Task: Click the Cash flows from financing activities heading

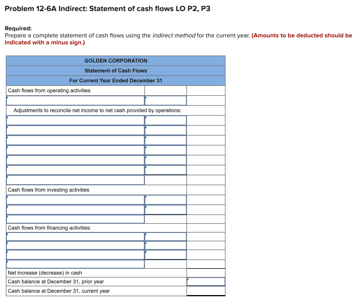Action: [x=48, y=228]
